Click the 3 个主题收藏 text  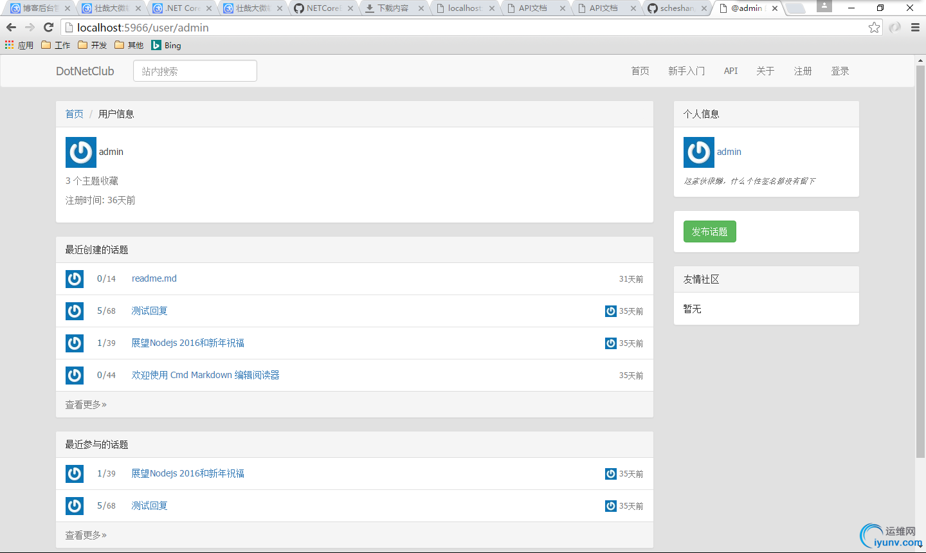click(92, 181)
